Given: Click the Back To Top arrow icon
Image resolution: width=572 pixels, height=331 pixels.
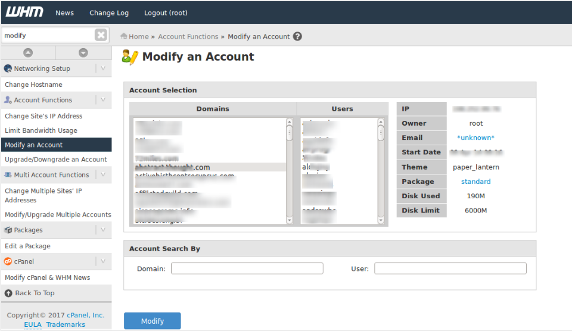Looking at the screenshot, I should [9, 293].
